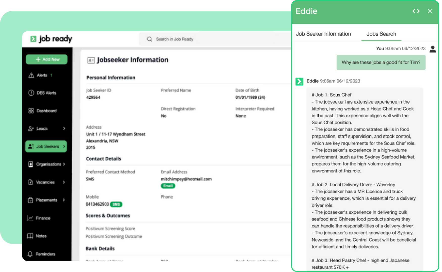Switch to Job Seeker Information tab
The image size is (442, 272).
(323, 34)
